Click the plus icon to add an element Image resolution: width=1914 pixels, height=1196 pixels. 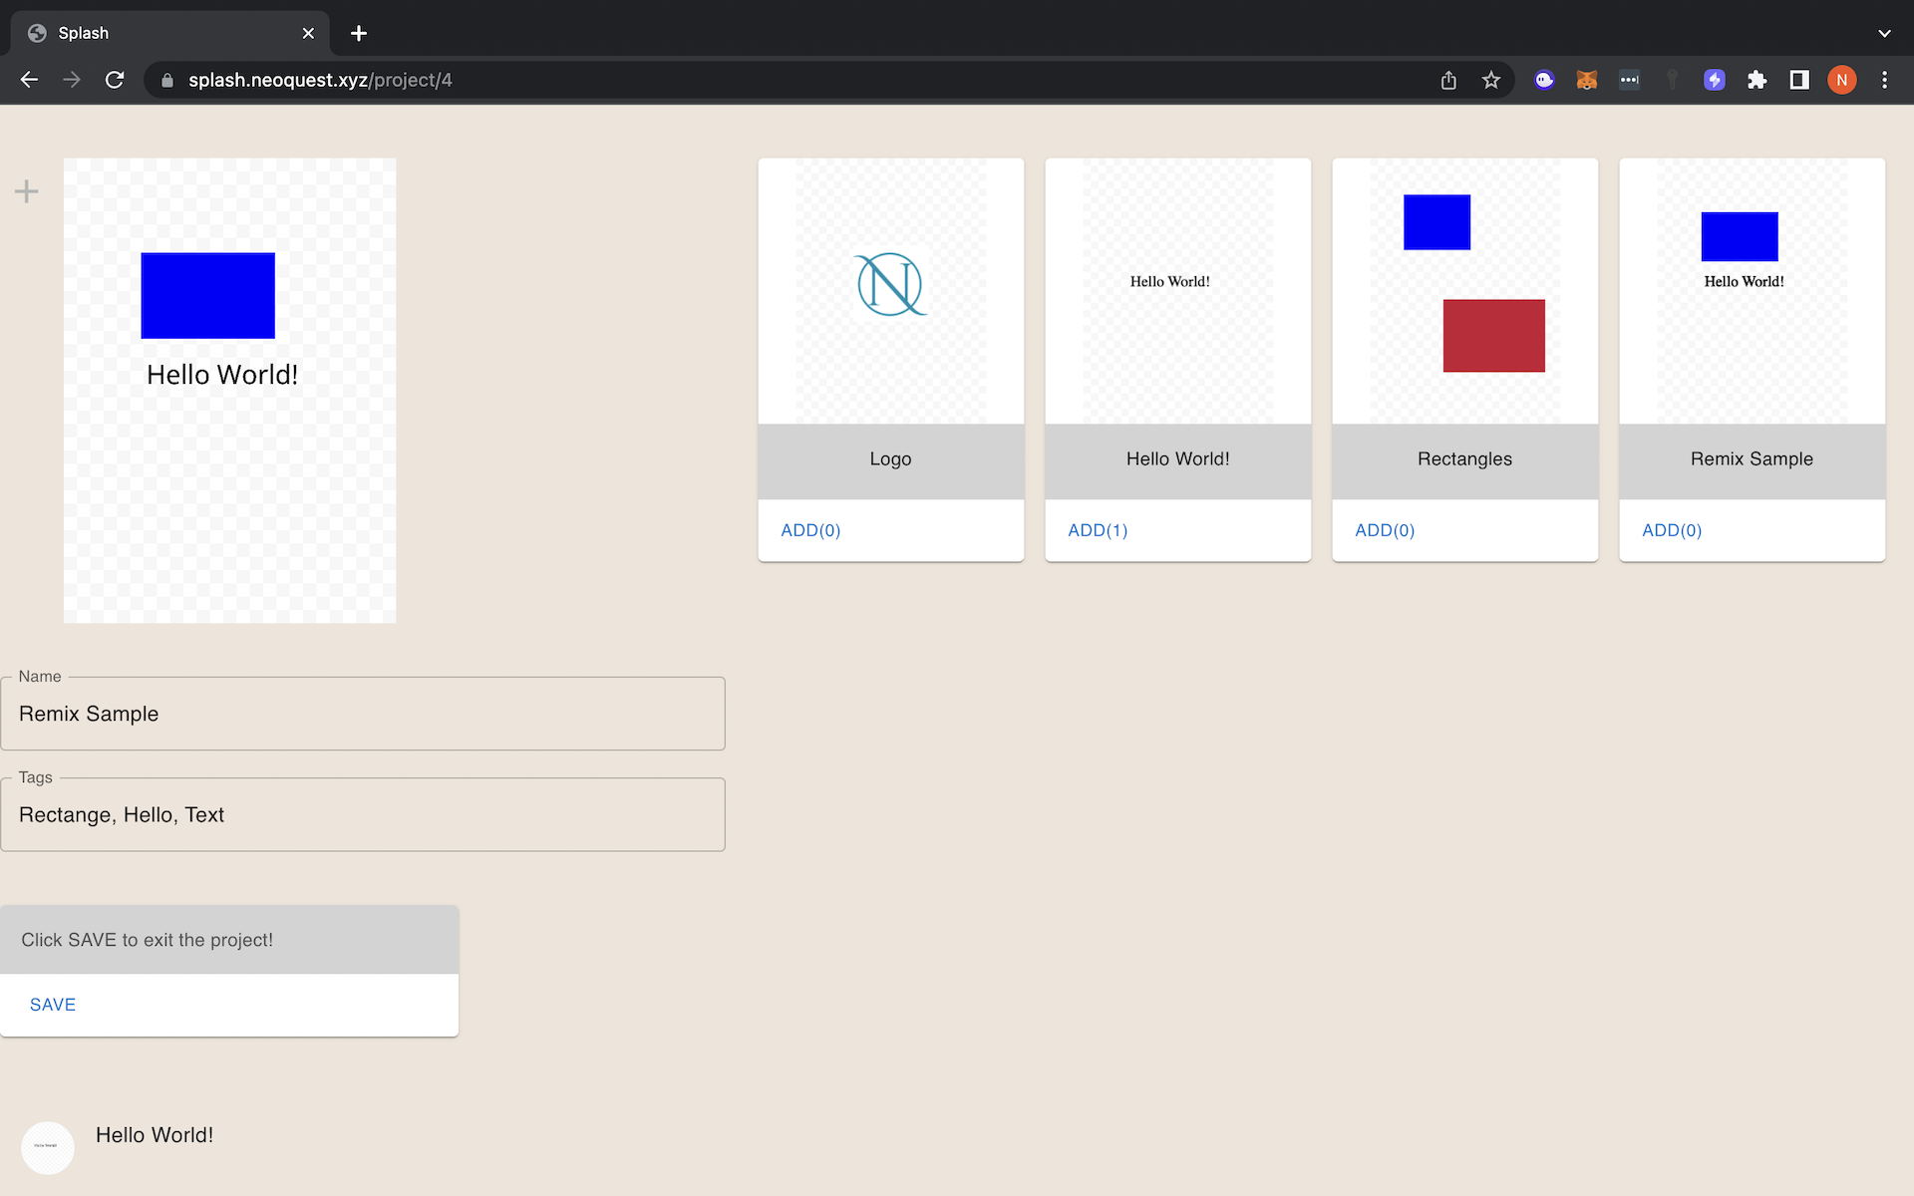[x=26, y=190]
